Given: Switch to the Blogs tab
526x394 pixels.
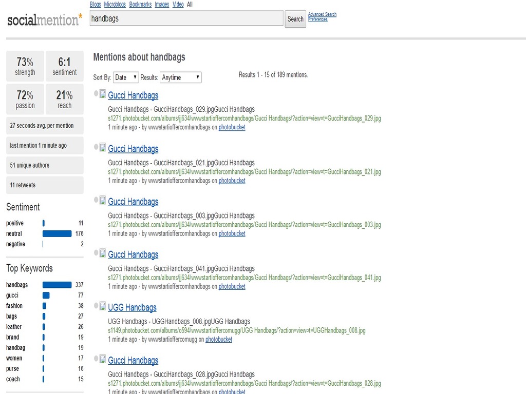Looking at the screenshot, I should (x=95, y=4).
